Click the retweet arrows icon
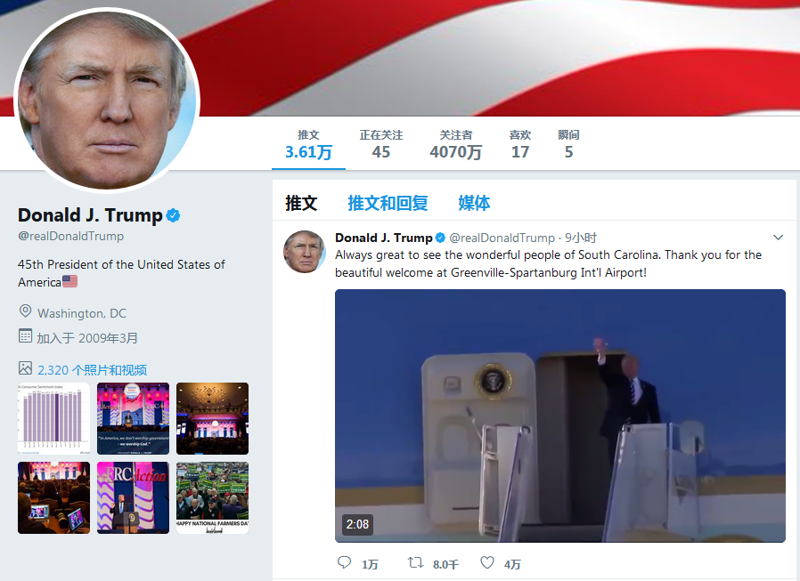Screen dimensions: 800x581 [415, 562]
